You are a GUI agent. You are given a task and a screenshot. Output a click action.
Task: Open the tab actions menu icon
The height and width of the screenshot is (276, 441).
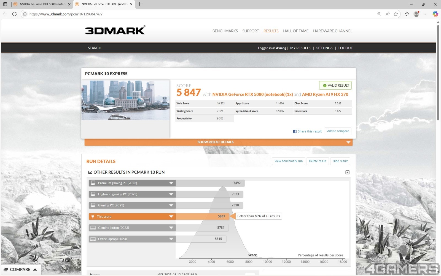(5, 4)
